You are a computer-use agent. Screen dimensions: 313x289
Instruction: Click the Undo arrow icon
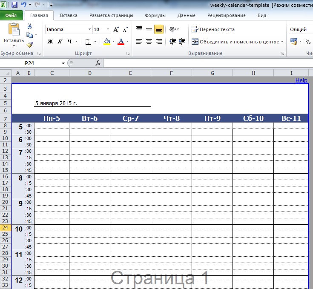[x=24, y=5]
